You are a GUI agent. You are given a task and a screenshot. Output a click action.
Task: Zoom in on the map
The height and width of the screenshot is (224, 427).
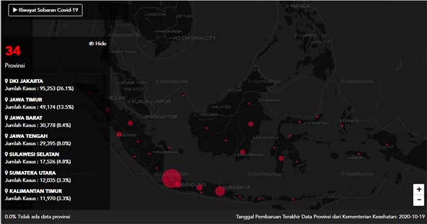pyautogui.click(x=419, y=189)
